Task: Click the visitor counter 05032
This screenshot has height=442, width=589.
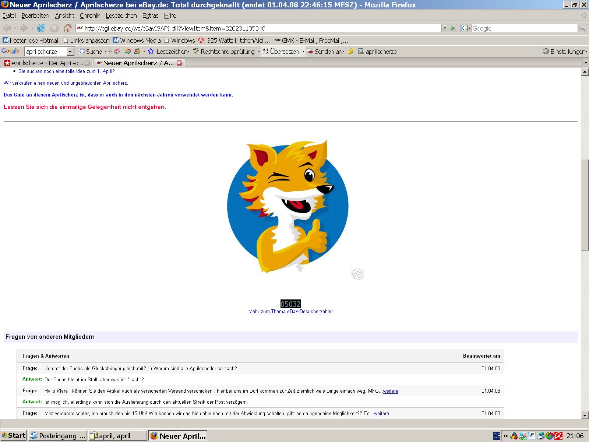Action: pos(290,304)
